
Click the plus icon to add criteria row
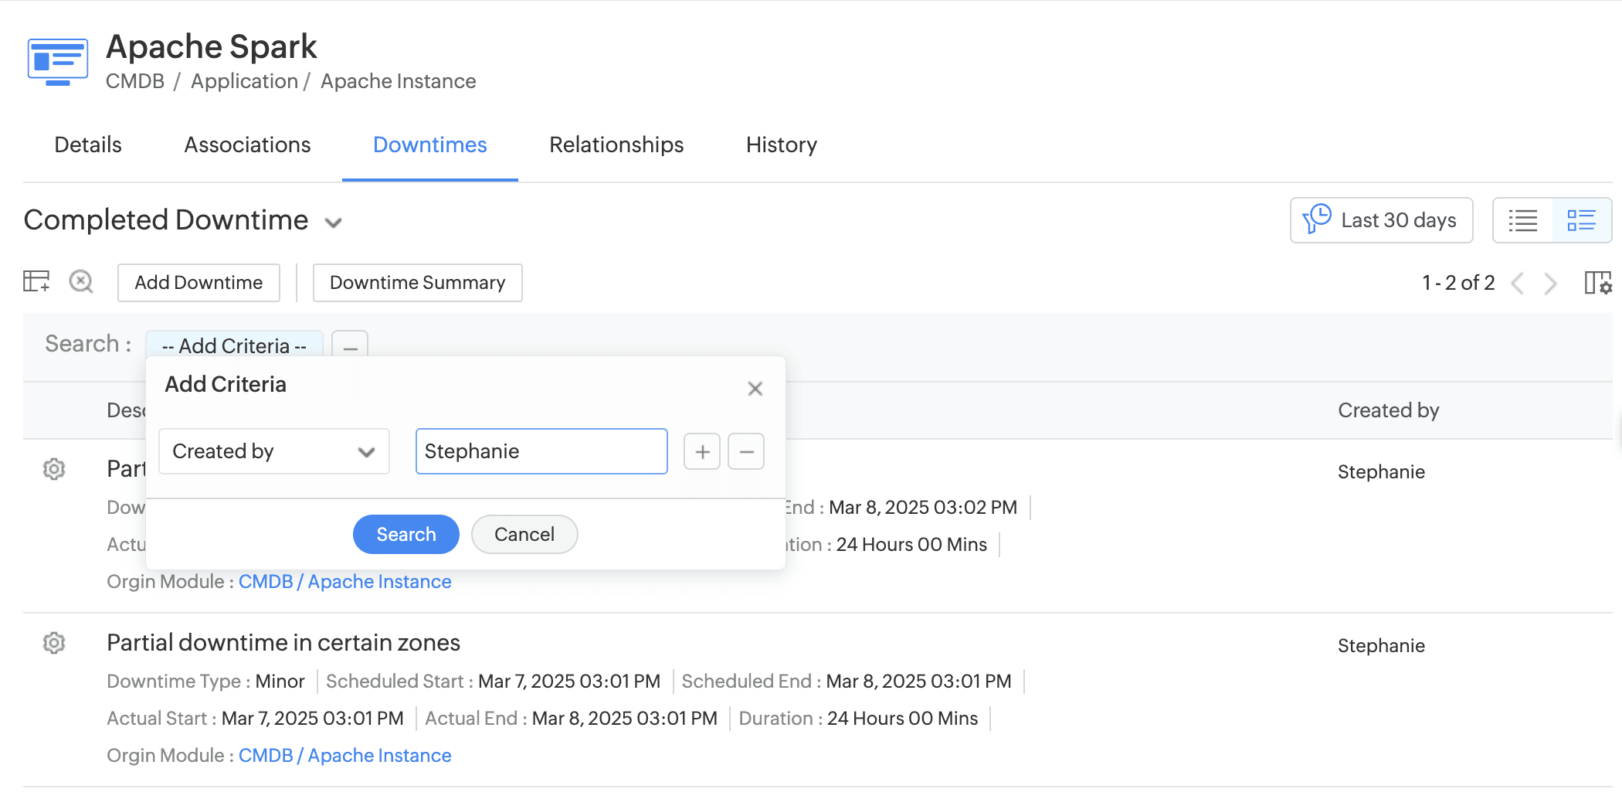coord(702,451)
